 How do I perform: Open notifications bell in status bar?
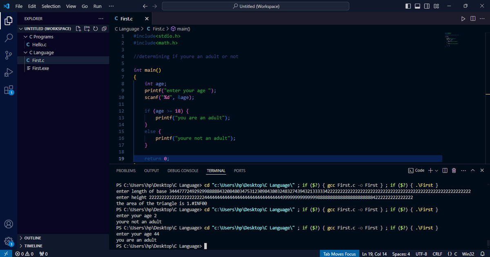[482, 254]
